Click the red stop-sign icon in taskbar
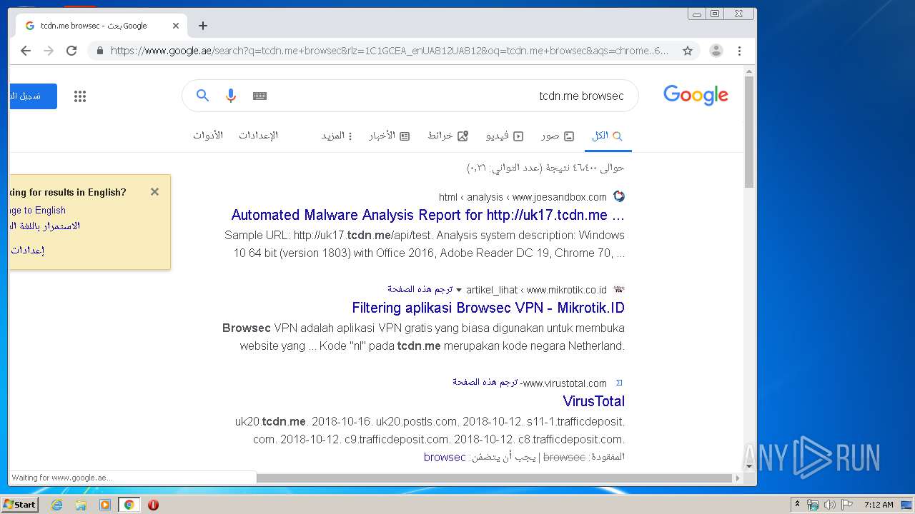The height and width of the screenshot is (514, 915). (x=153, y=505)
